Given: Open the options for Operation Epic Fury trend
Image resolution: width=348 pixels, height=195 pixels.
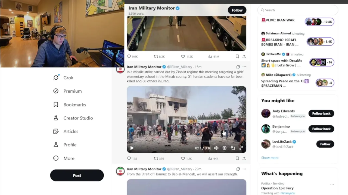Looking at the screenshot, I should pyautogui.click(x=332, y=184).
